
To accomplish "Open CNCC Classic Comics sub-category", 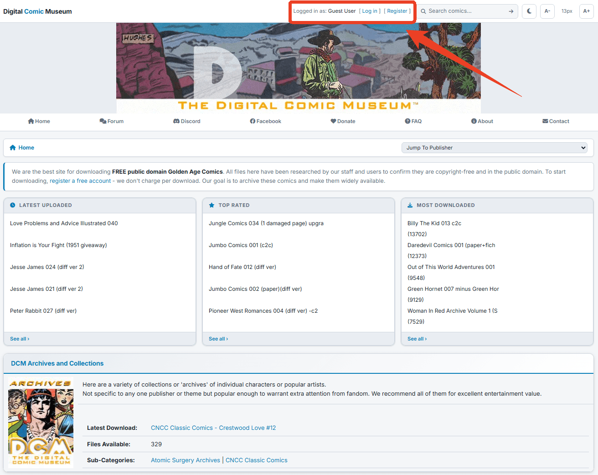I will (x=257, y=460).
